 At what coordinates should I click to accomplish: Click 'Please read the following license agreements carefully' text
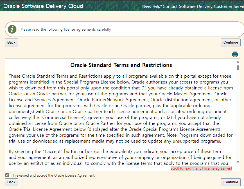tap(66, 30)
